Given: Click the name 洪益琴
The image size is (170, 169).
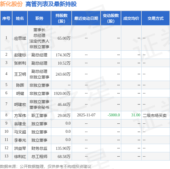Looking at the screenshot, I should (x=20, y=148).
